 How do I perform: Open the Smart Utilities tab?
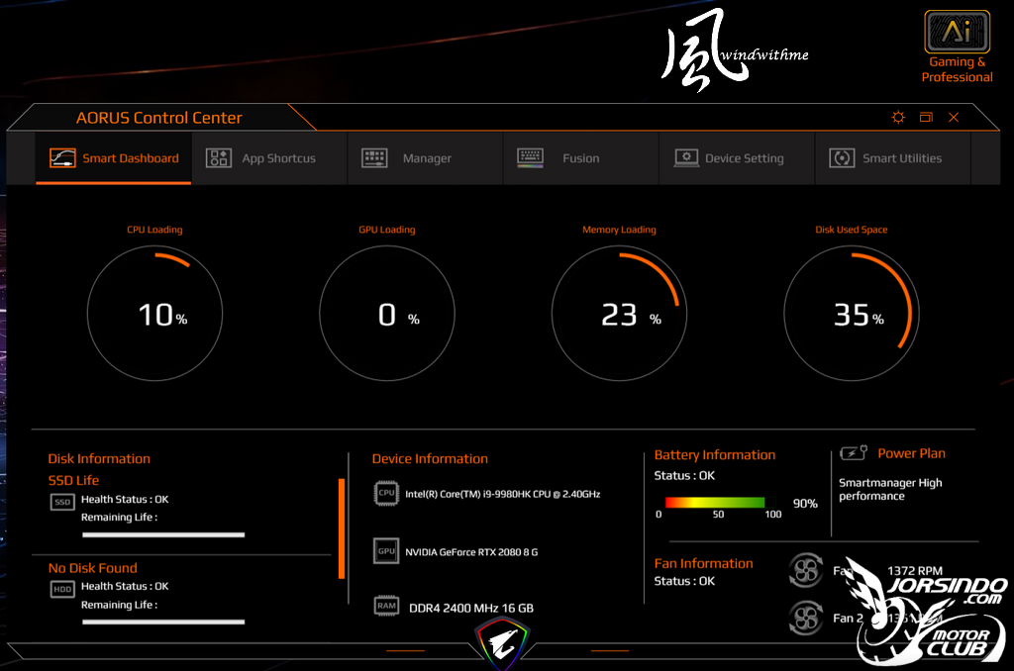point(893,158)
